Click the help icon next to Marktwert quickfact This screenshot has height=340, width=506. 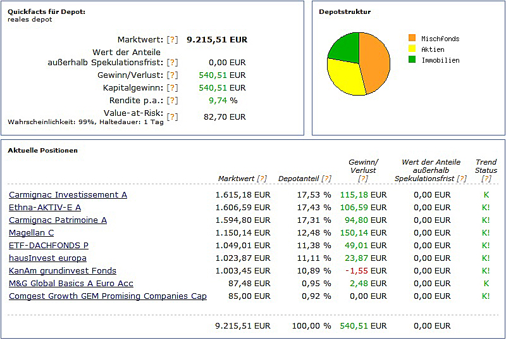[x=172, y=40]
